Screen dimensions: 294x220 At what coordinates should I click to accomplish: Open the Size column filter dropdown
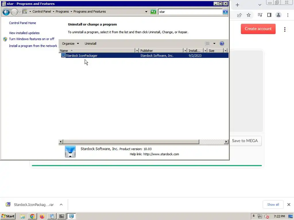pos(225,51)
